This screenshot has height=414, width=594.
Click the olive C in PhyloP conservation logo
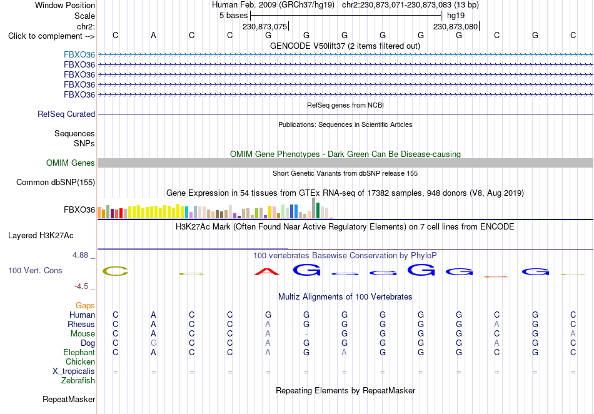[x=116, y=271]
